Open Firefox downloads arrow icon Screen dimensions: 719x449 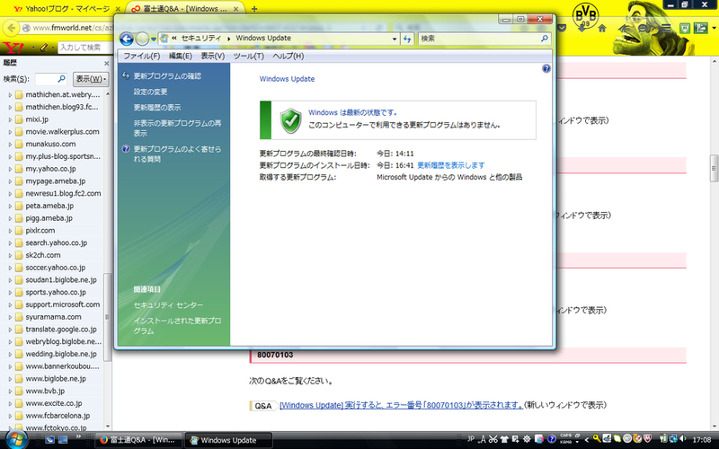pos(581,29)
